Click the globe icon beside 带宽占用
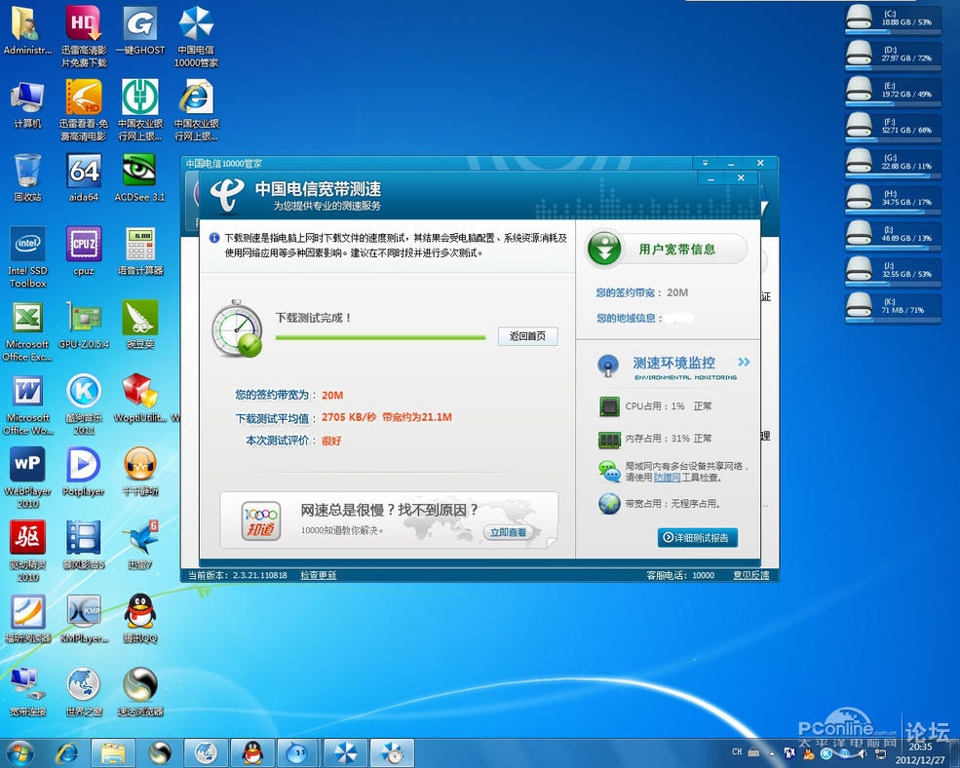The height and width of the screenshot is (768, 960). click(x=609, y=504)
